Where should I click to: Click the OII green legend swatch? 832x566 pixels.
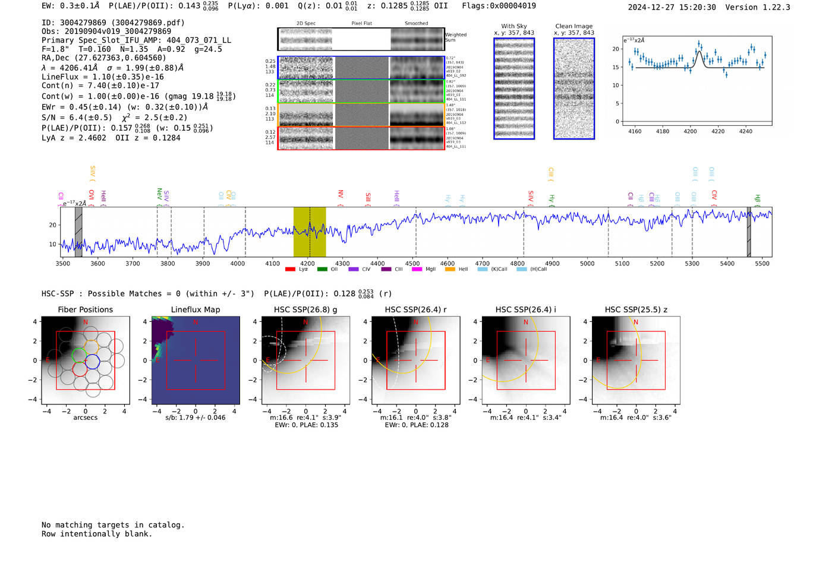click(x=322, y=270)
